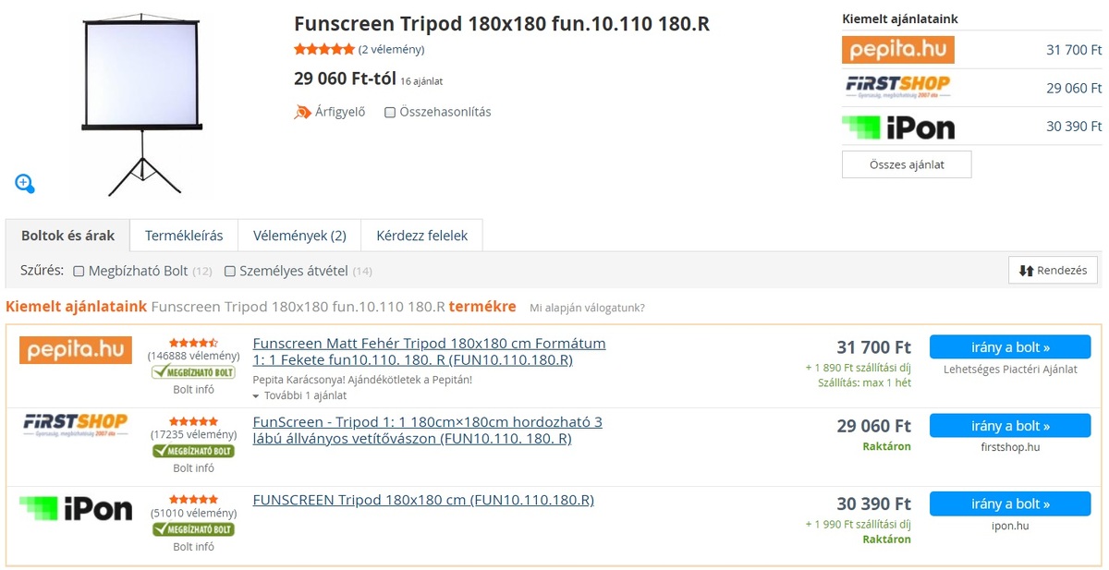
Task: Click FirstShop star rating in offer row
Action: tap(194, 421)
